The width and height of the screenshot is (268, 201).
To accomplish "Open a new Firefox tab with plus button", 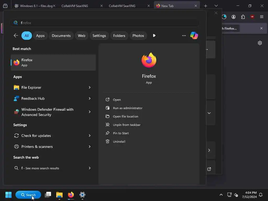I will click(206, 6).
